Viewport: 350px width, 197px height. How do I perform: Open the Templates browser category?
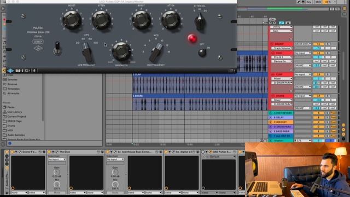13,89
